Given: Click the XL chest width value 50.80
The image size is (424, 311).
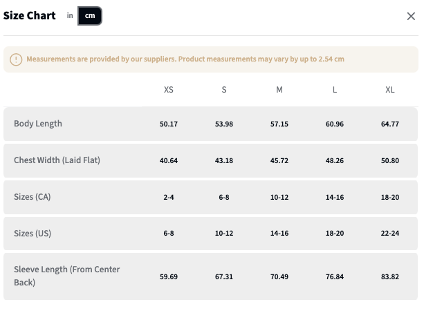Looking at the screenshot, I should (390, 161).
